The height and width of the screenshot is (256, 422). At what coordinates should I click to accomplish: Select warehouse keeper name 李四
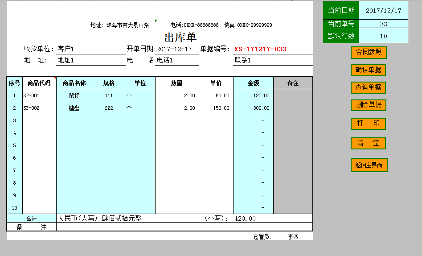(293, 237)
